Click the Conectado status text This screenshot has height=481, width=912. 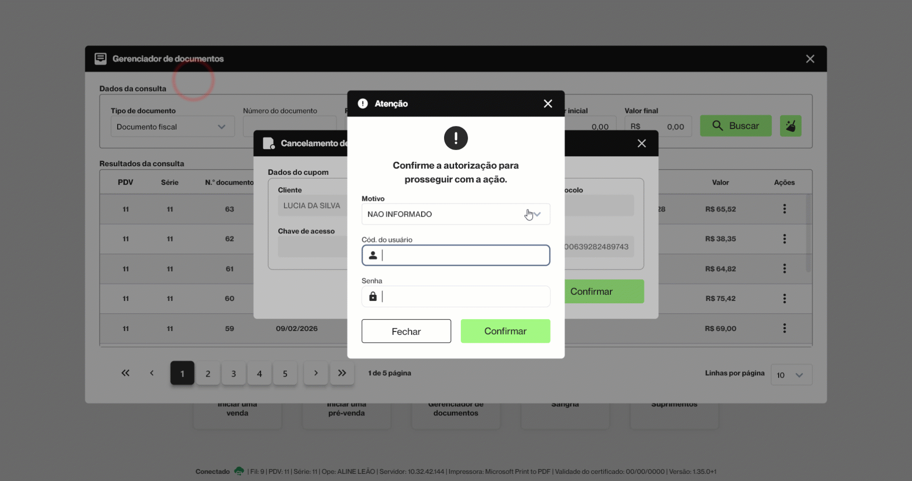point(213,471)
